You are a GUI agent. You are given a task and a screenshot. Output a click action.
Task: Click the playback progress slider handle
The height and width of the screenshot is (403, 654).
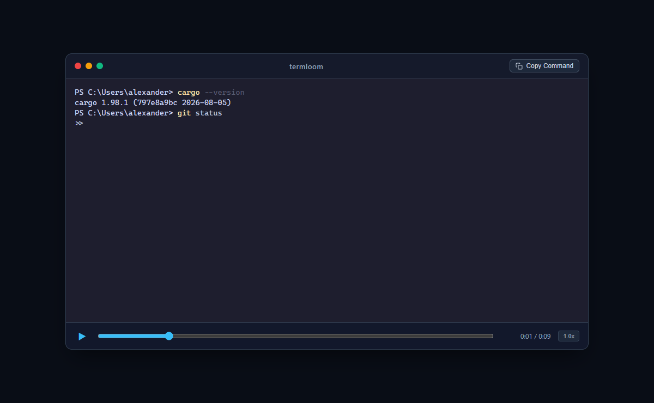click(x=169, y=336)
